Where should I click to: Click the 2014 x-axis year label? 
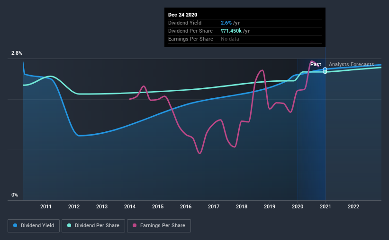click(130, 206)
